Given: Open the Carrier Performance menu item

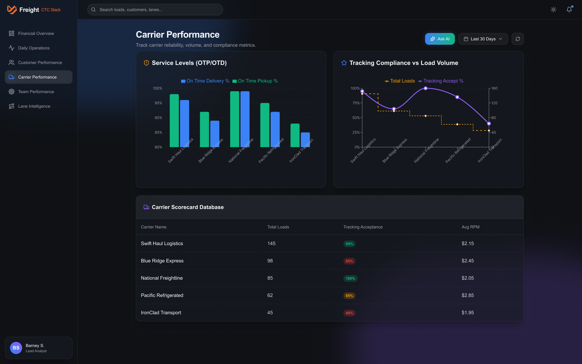Looking at the screenshot, I should [x=38, y=77].
